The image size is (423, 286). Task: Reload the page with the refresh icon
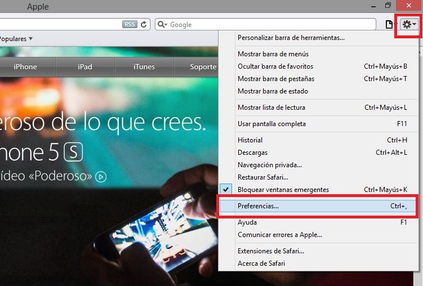(x=144, y=25)
